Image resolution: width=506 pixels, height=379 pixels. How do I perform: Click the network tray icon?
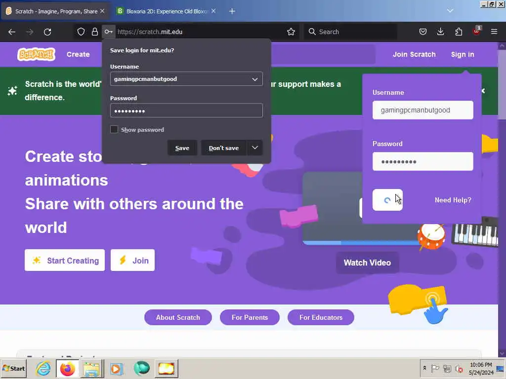coord(447,368)
